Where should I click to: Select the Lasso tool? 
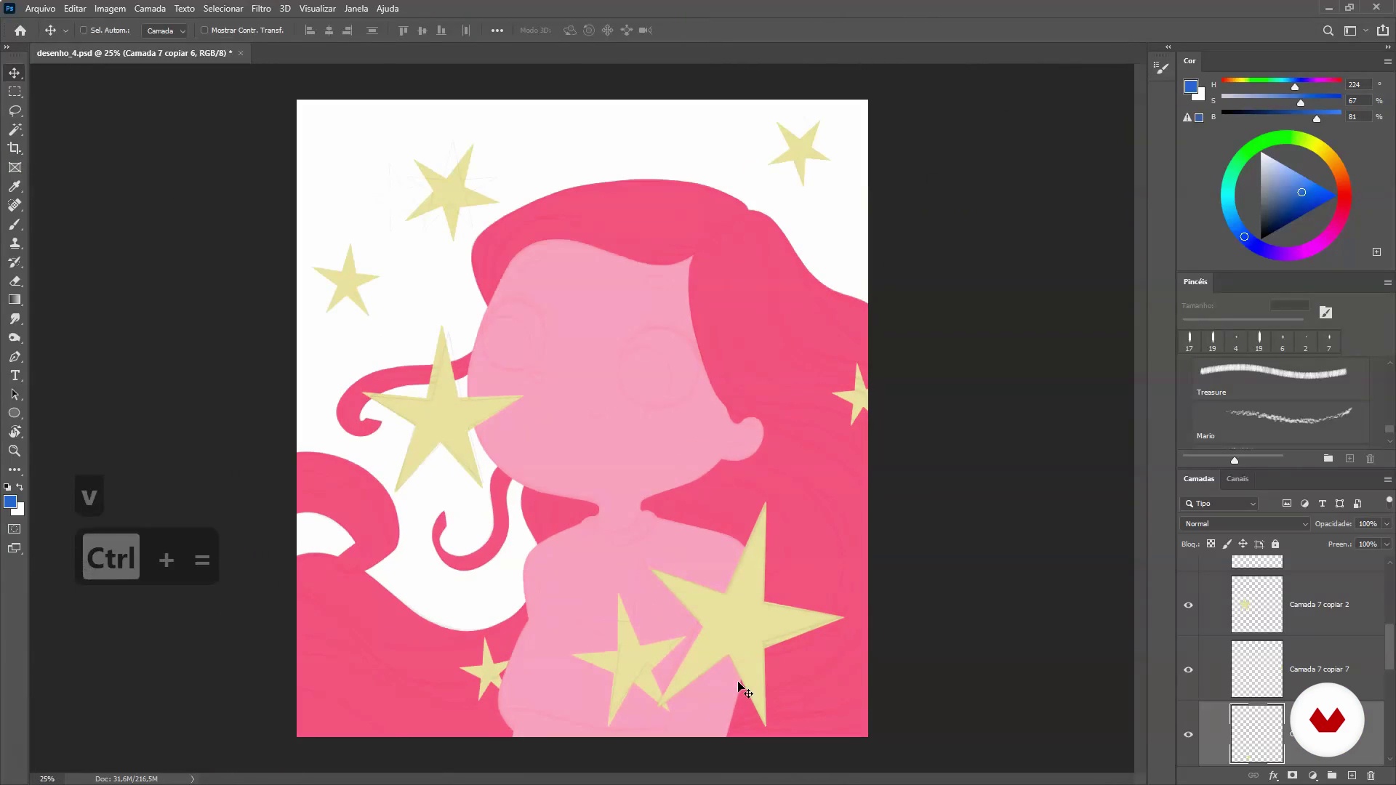[15, 110]
